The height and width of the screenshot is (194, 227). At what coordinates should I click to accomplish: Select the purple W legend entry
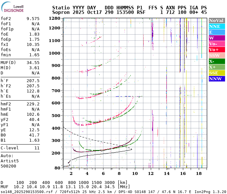pyautogui.click(x=217, y=38)
